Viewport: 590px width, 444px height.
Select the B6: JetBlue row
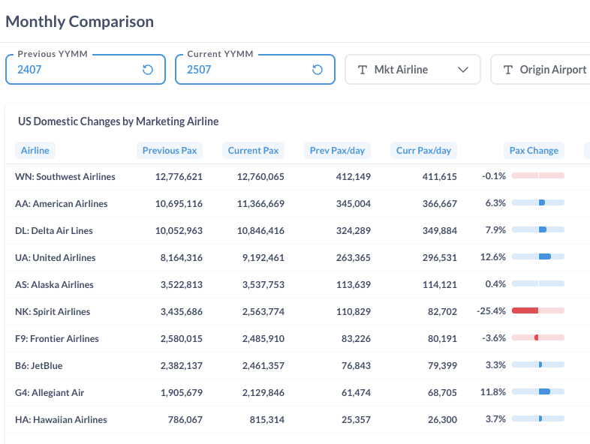click(298, 366)
